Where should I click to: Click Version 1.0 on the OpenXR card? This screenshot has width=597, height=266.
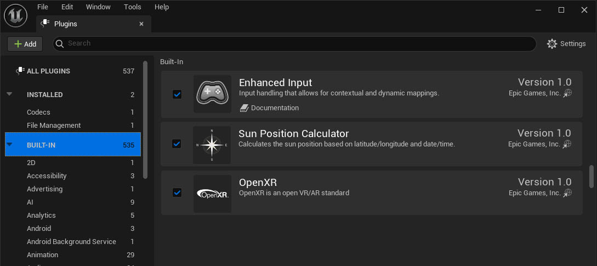[x=545, y=182]
